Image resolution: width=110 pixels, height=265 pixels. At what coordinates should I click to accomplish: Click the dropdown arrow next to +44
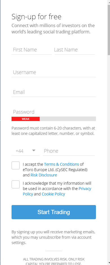(x=34, y=150)
